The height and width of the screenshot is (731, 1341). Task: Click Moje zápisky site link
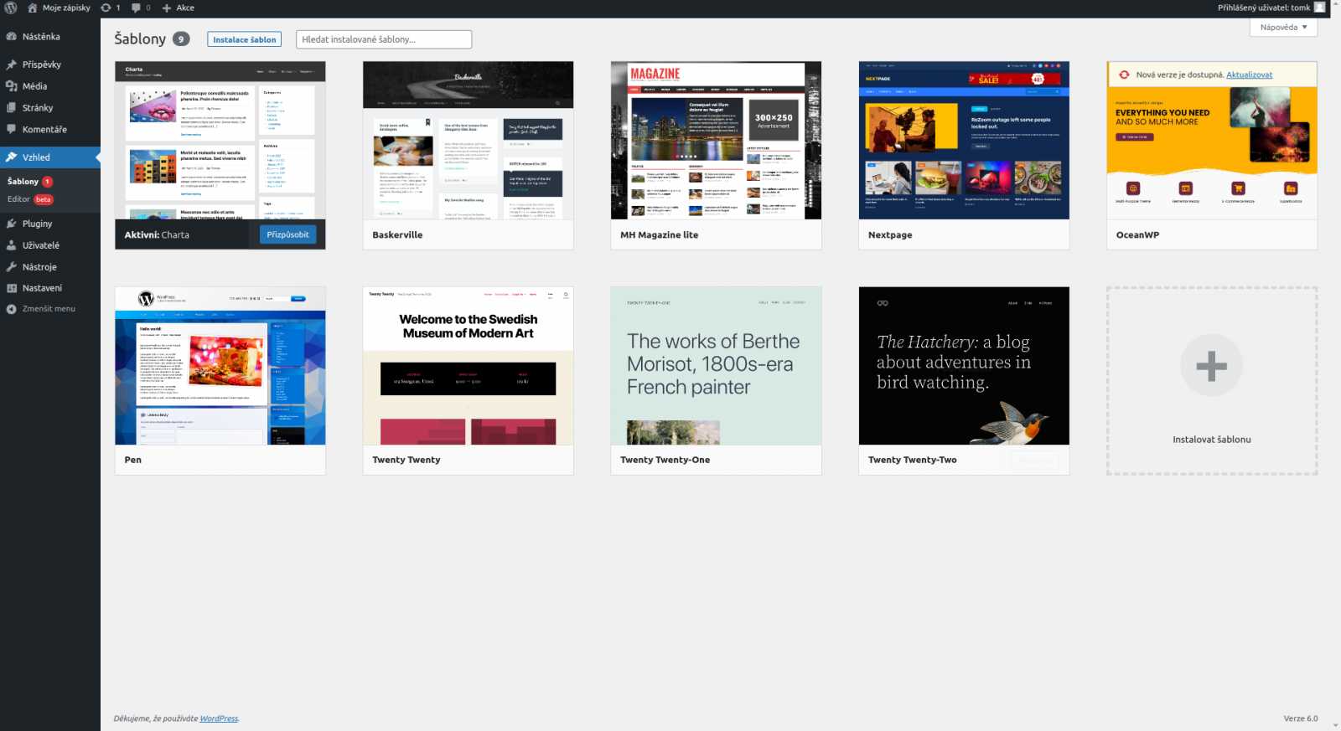click(x=66, y=8)
